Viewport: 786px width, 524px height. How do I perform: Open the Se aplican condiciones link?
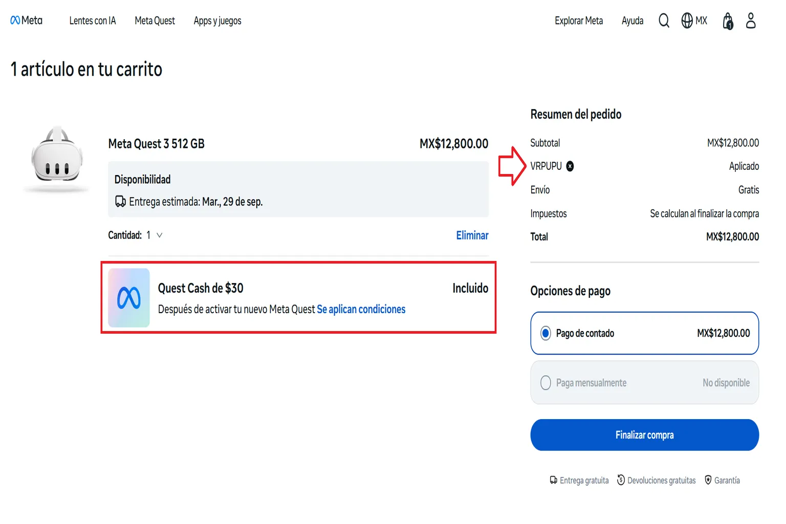[x=361, y=309]
